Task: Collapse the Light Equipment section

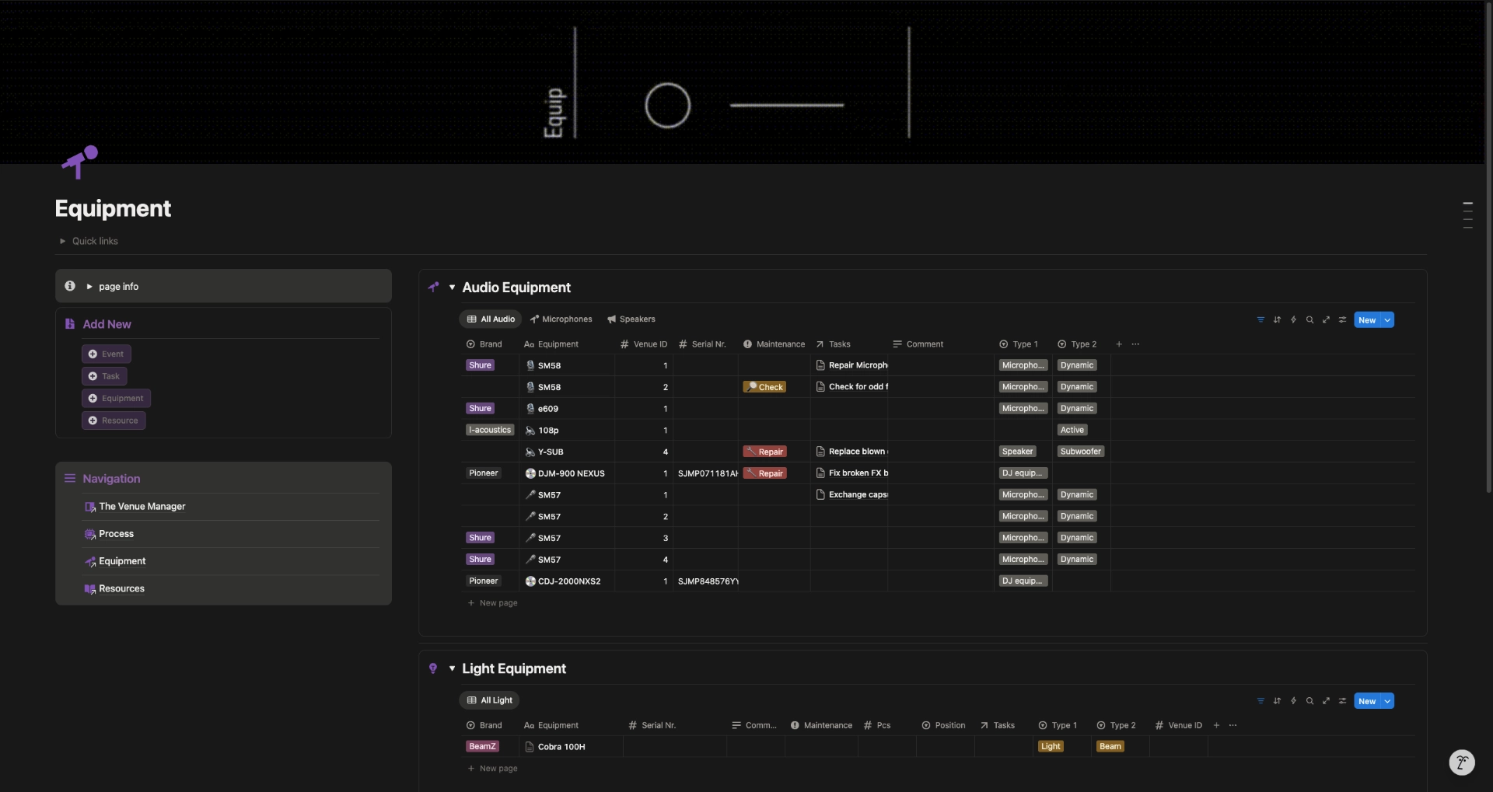Action: coord(452,668)
